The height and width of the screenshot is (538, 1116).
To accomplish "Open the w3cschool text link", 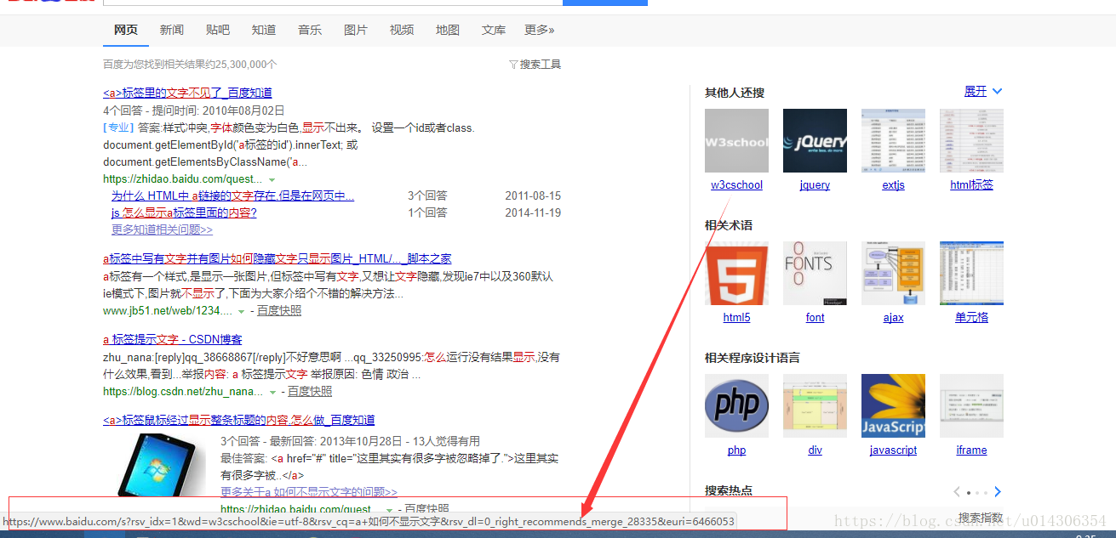I will (x=736, y=184).
